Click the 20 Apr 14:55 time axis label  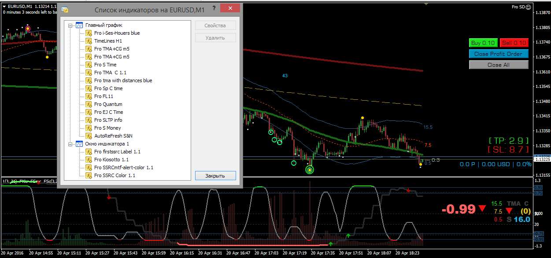point(41,253)
